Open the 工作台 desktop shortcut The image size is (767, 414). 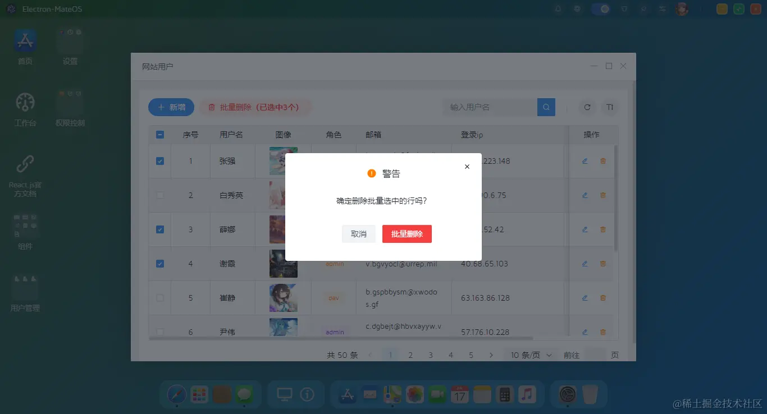25,102
